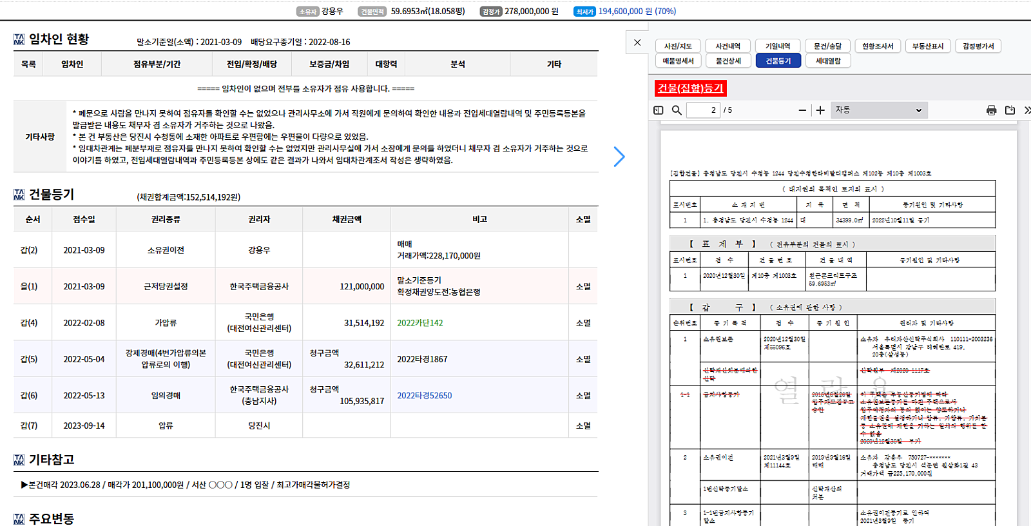Open the PDF find/search tool

pyautogui.click(x=677, y=110)
